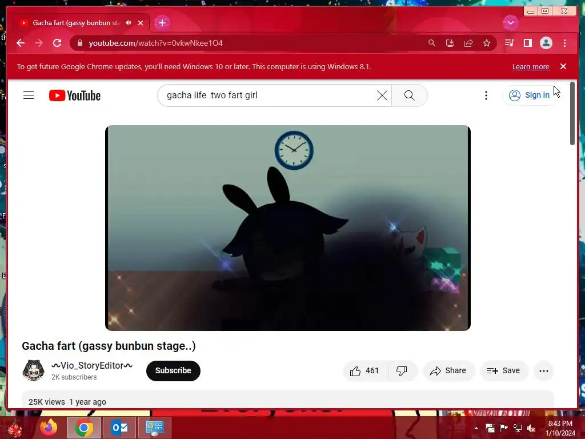Like the video with 461 likes
The image size is (585, 439).
point(364,370)
